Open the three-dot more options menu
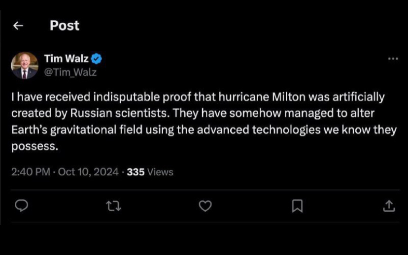This screenshot has width=408, height=255. tap(393, 59)
